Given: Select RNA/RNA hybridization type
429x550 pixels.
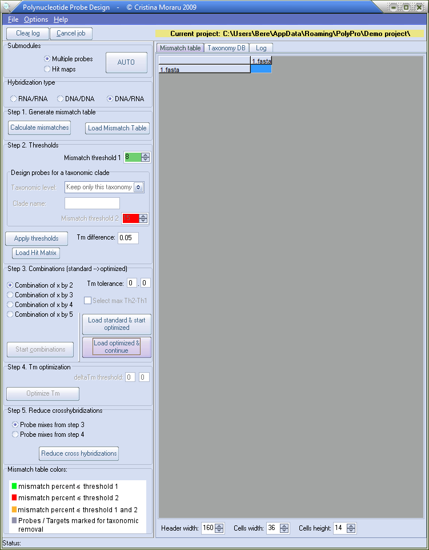Looking at the screenshot, I should pyautogui.click(x=13, y=99).
